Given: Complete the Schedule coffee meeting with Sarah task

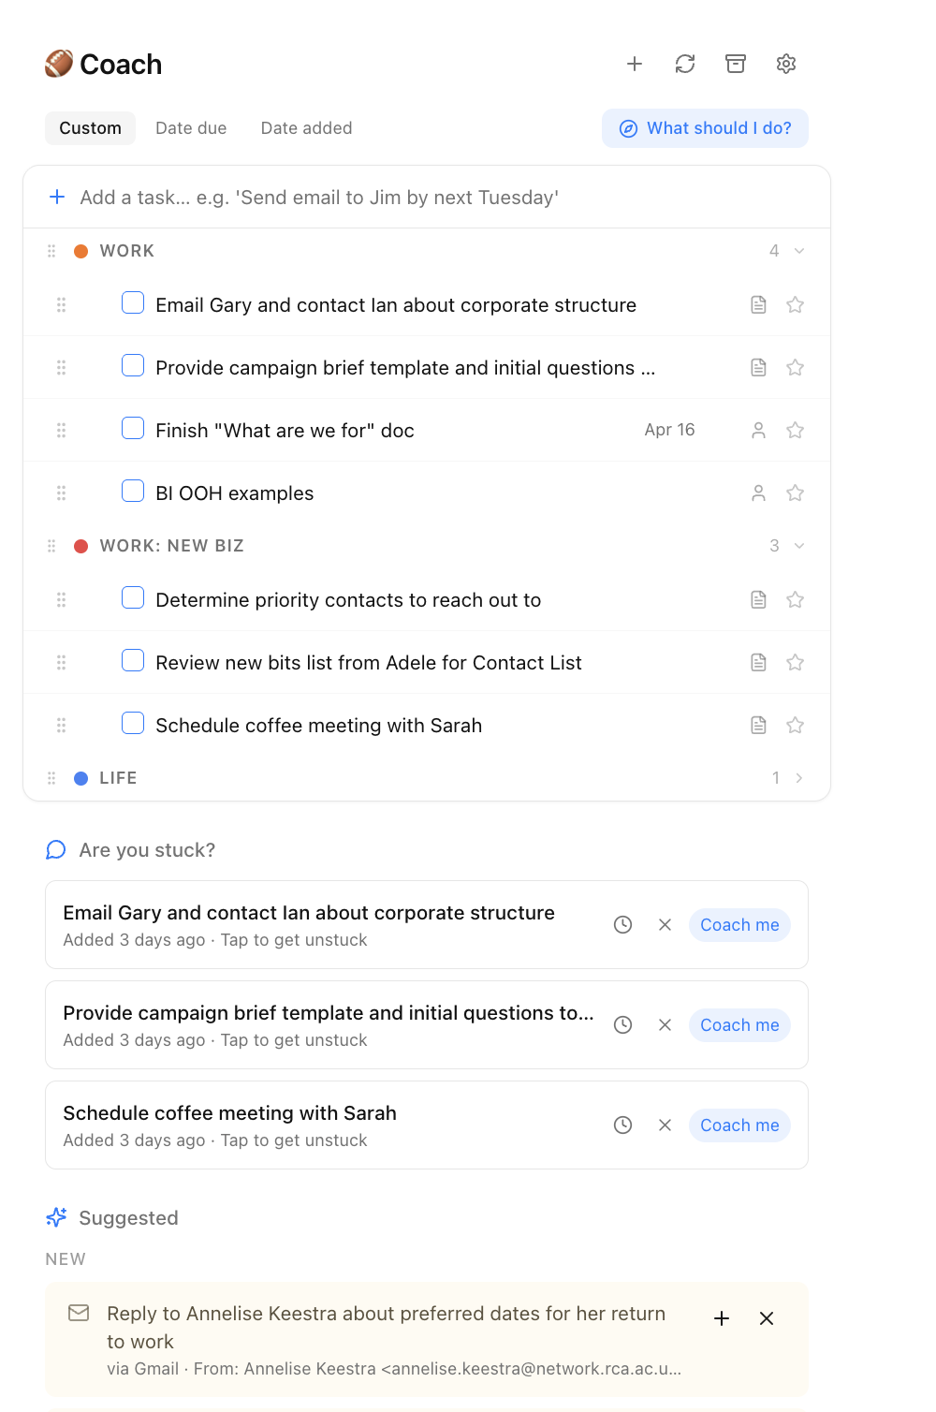Looking at the screenshot, I should (133, 723).
